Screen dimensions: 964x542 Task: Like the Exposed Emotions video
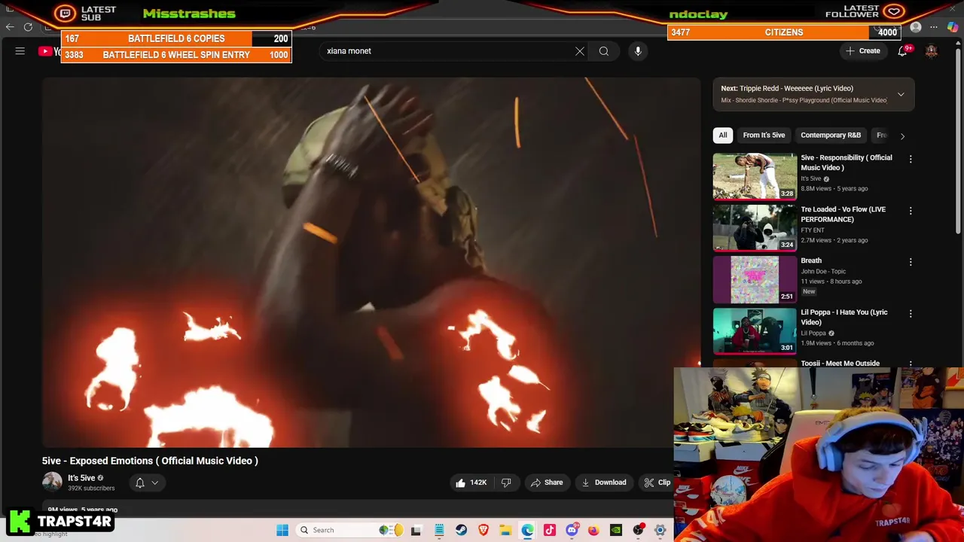click(470, 483)
